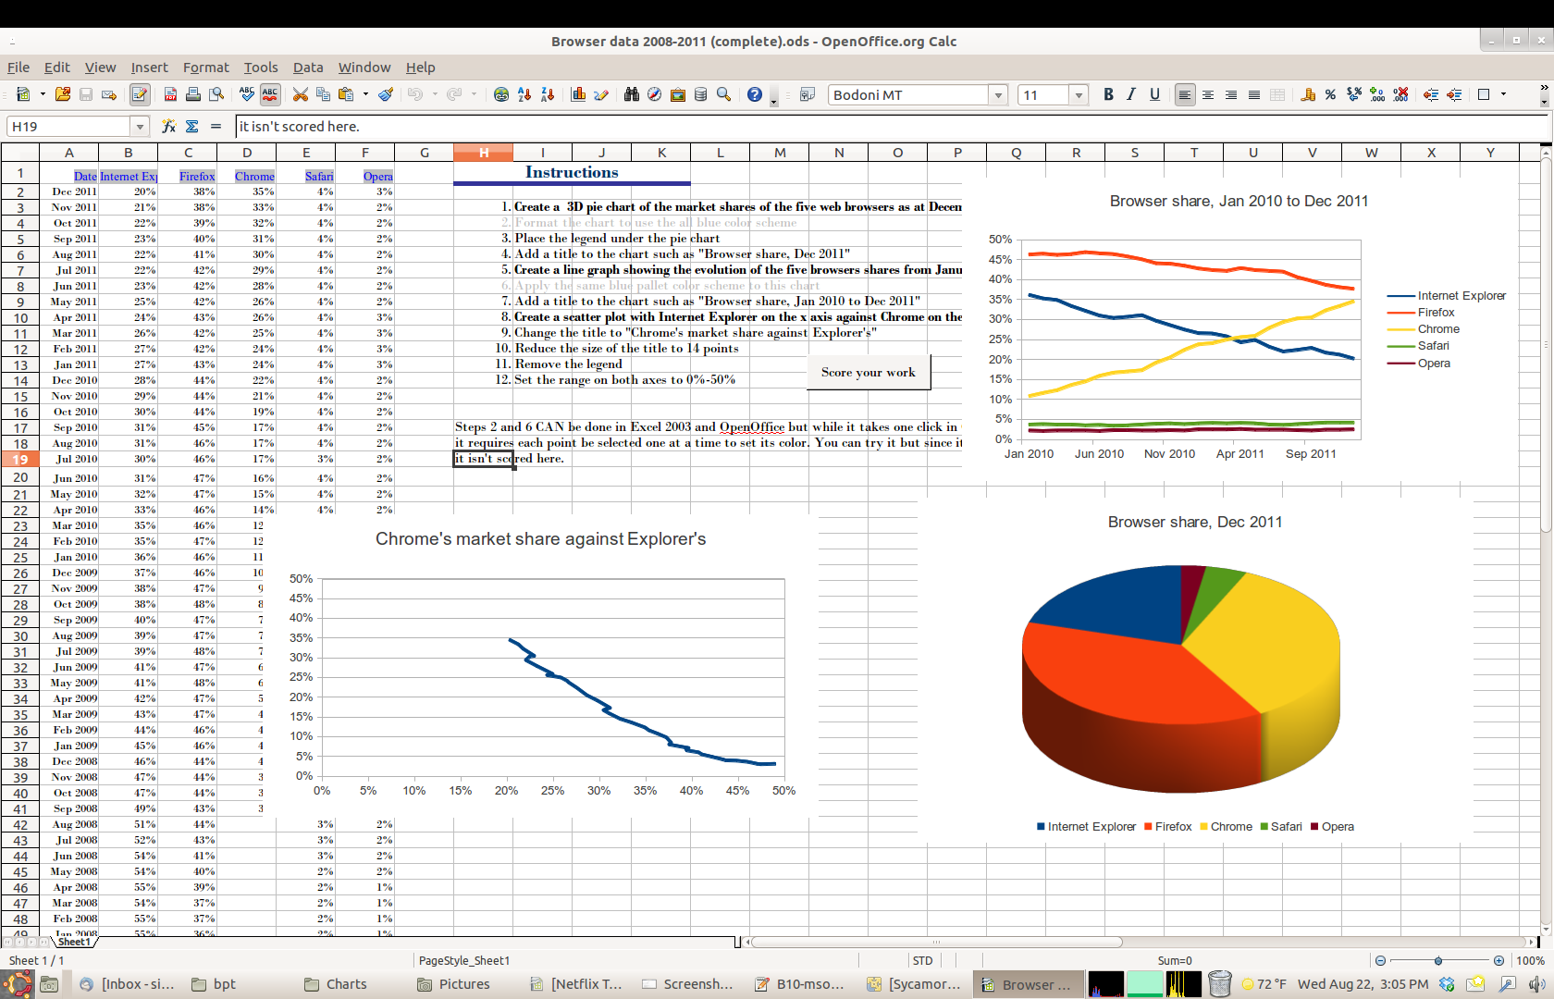This screenshot has width=1554, height=999.
Task: Decrease Indent
Action: tap(1431, 94)
